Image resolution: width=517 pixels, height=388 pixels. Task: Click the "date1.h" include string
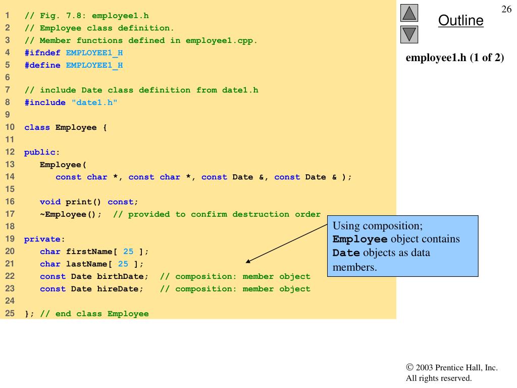click(x=94, y=103)
